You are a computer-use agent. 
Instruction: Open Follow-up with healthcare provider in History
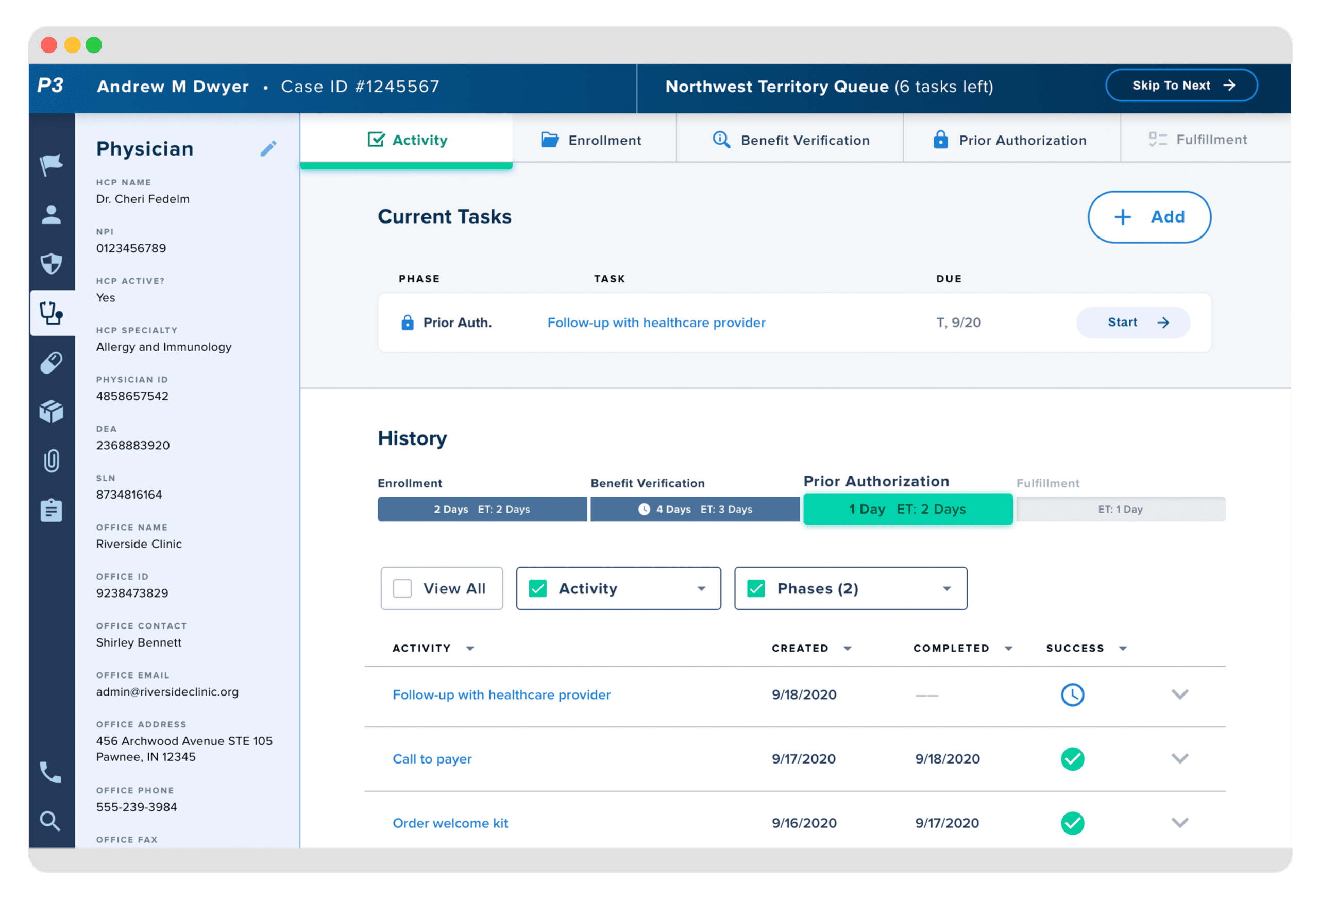[502, 694]
